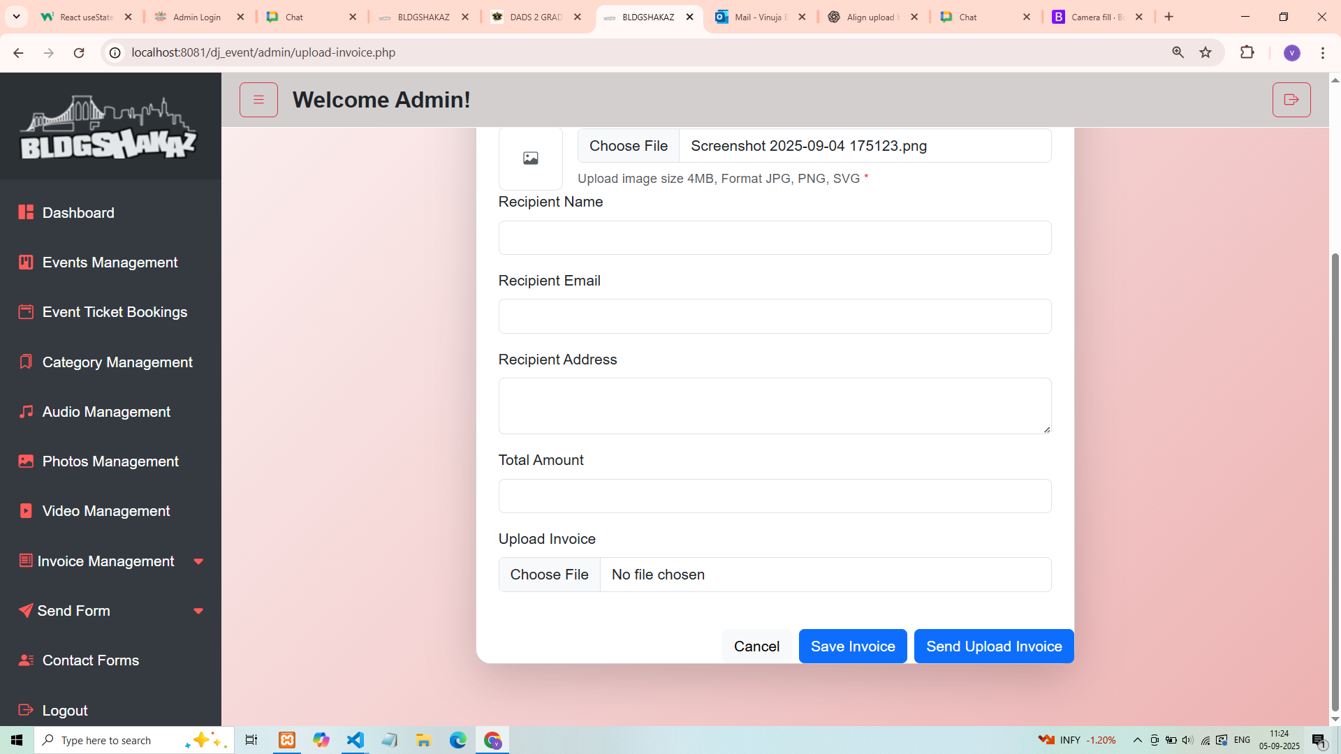Cancel the invoice upload form

(756, 646)
